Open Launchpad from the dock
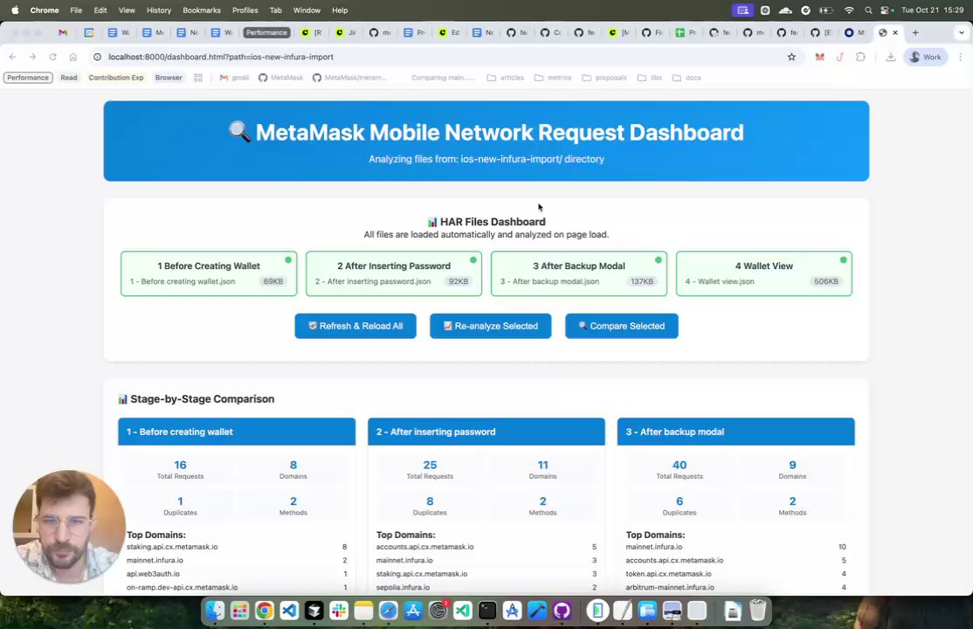 pyautogui.click(x=239, y=611)
